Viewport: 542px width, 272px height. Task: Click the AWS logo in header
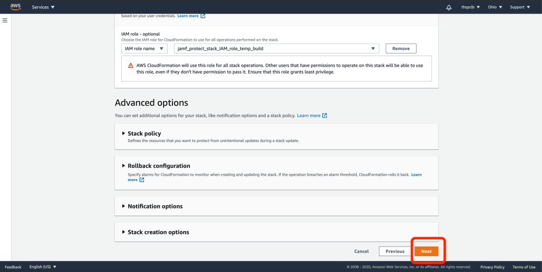pos(15,7)
